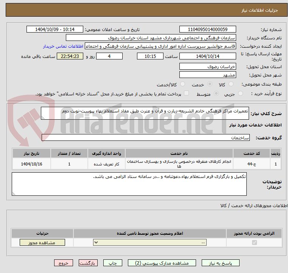Screen dimensions: 288x273
Task: Click the تاریخ نیاز column header
Action: tap(31, 153)
